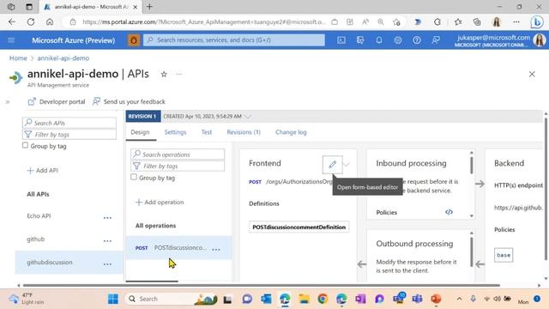Click the POSTdiscussioncommentDefinition definition
Screen dimensions: 549x309
coord(299,227)
